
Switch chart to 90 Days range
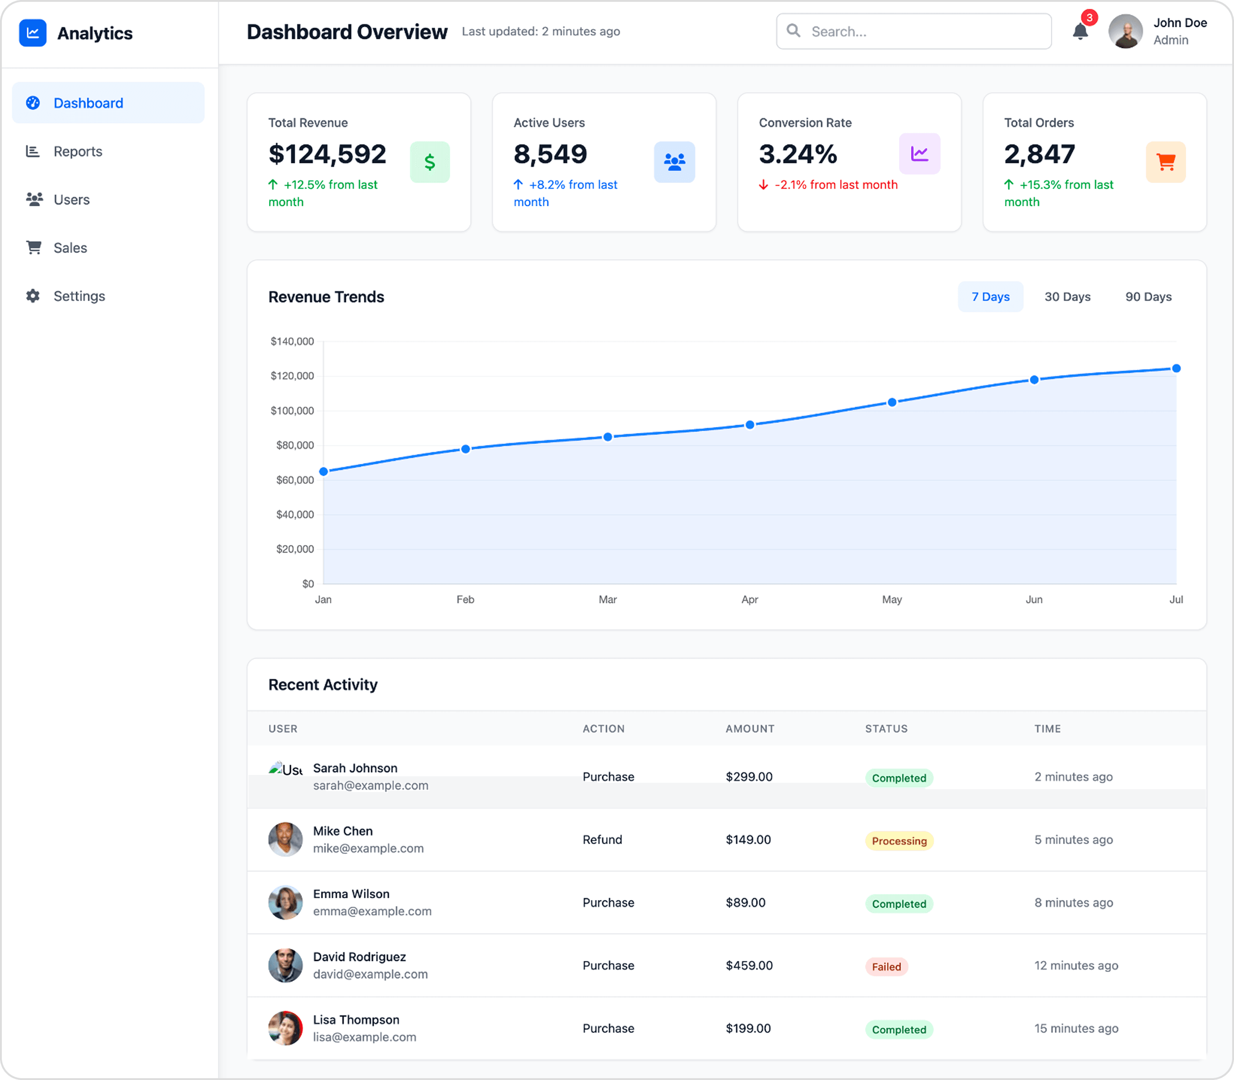coord(1148,296)
